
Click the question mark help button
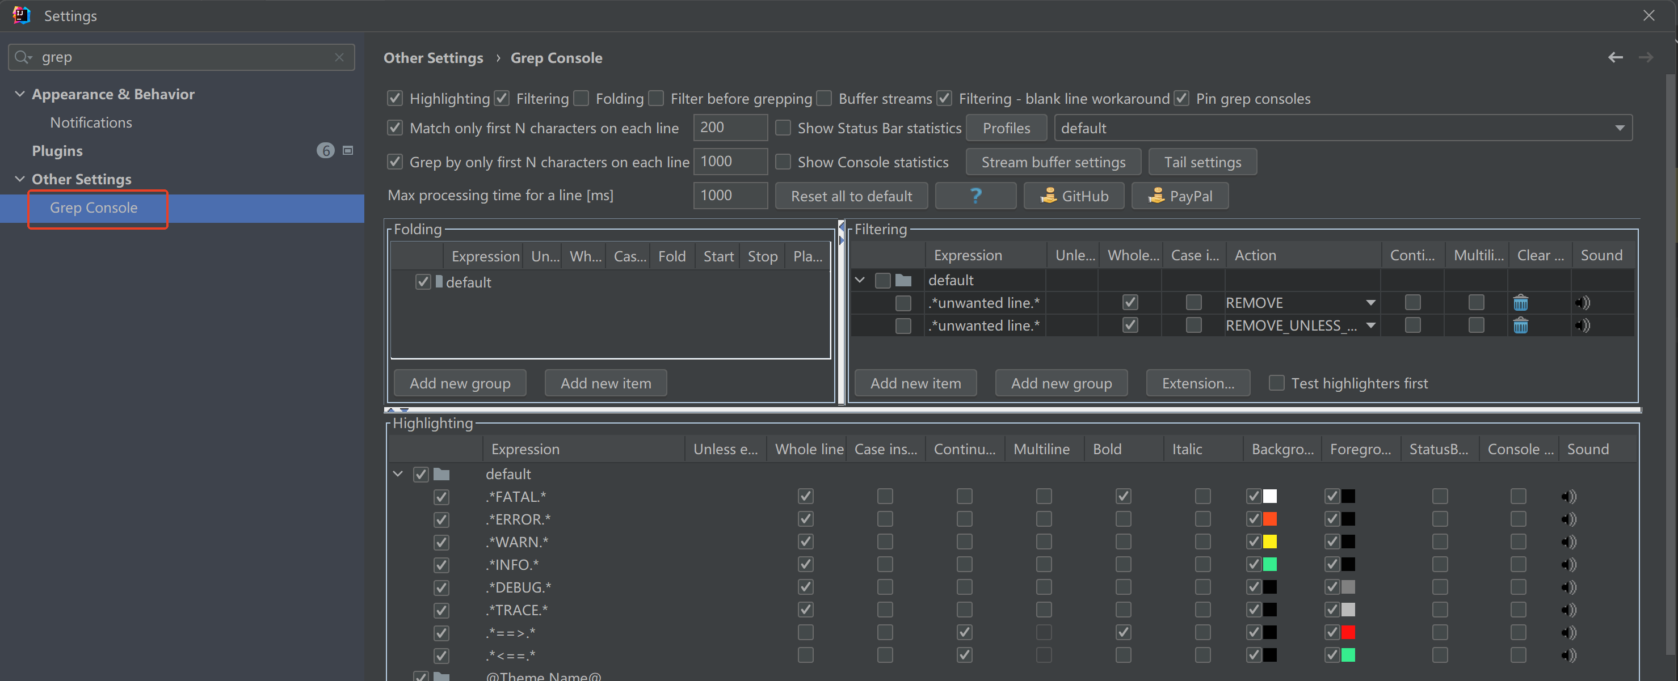tap(975, 196)
